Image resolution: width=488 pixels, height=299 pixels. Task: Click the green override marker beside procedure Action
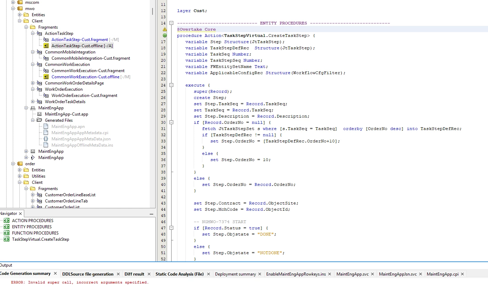point(165,36)
